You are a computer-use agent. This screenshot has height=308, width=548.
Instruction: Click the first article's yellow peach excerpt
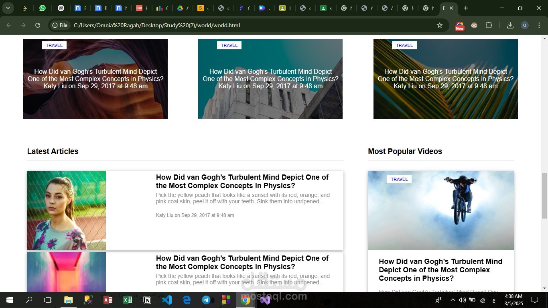point(243,198)
